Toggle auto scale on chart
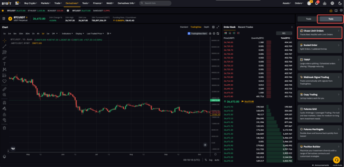The image size is (344, 167). [217, 160]
